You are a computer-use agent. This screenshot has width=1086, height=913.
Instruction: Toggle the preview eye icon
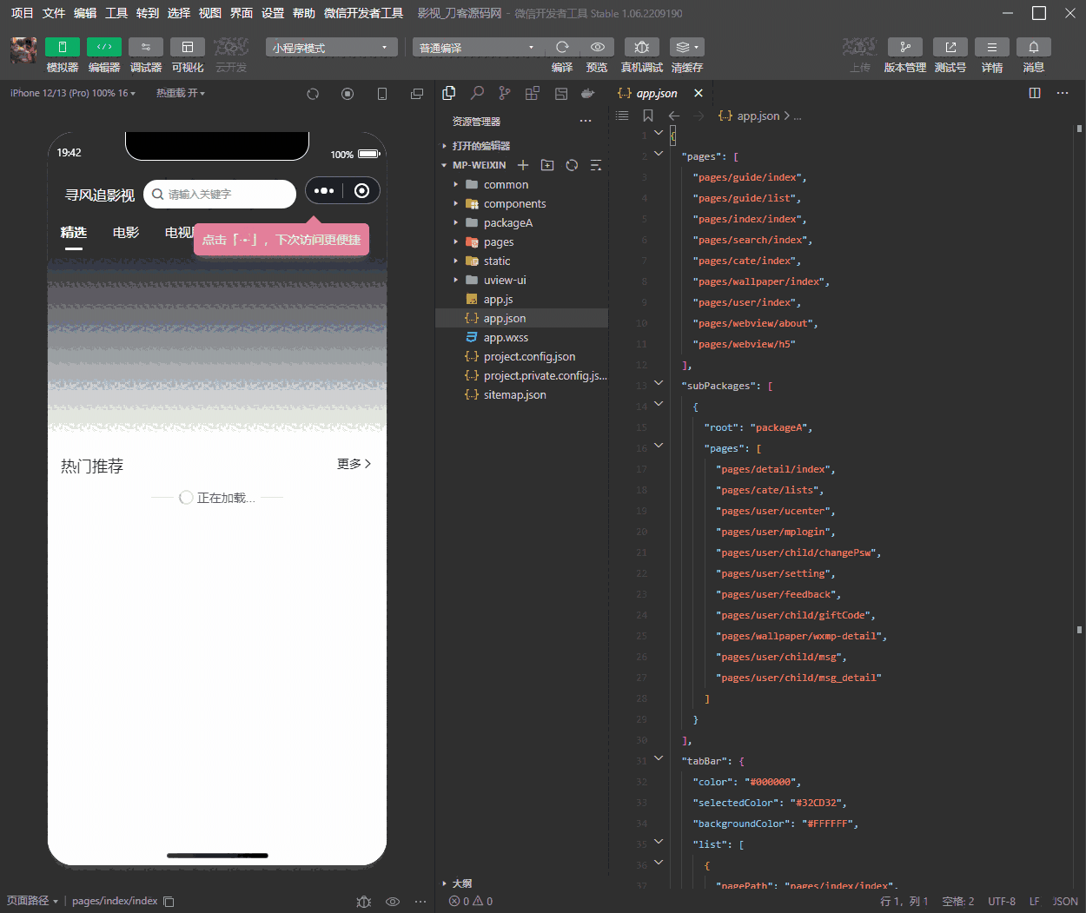pos(597,47)
